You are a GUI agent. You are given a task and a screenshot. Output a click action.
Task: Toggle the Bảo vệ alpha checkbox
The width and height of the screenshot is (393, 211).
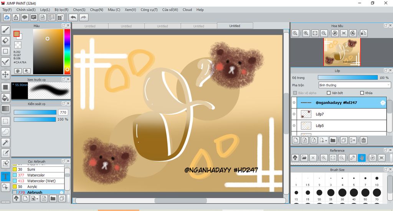click(x=295, y=93)
